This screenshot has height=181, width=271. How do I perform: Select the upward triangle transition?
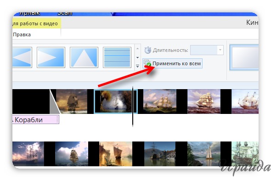pos(84,57)
